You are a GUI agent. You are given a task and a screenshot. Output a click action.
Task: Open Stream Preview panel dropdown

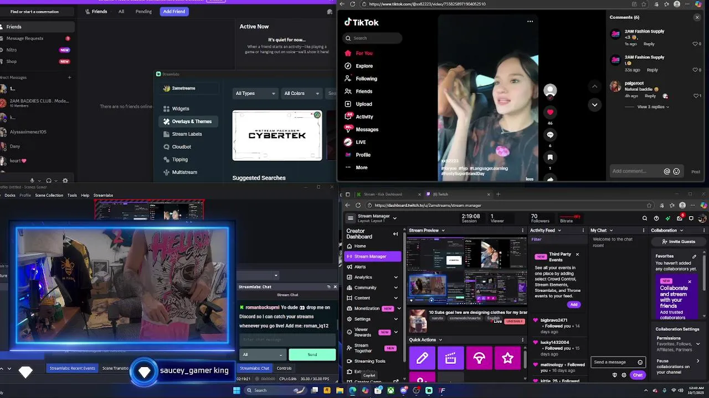(x=443, y=231)
